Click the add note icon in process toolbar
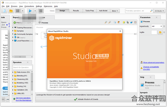 (124, 22)
